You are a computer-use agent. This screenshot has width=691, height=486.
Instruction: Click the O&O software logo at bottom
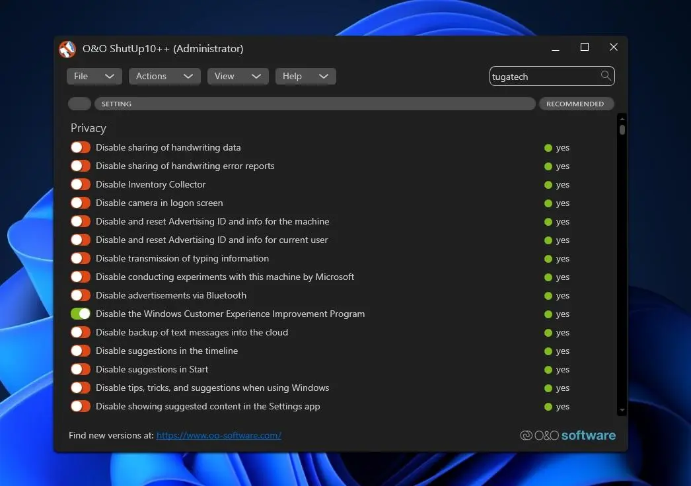[x=567, y=435]
